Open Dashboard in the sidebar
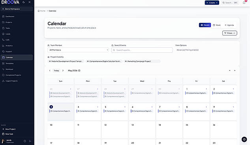Screen dimensions: 250x145 17,17
